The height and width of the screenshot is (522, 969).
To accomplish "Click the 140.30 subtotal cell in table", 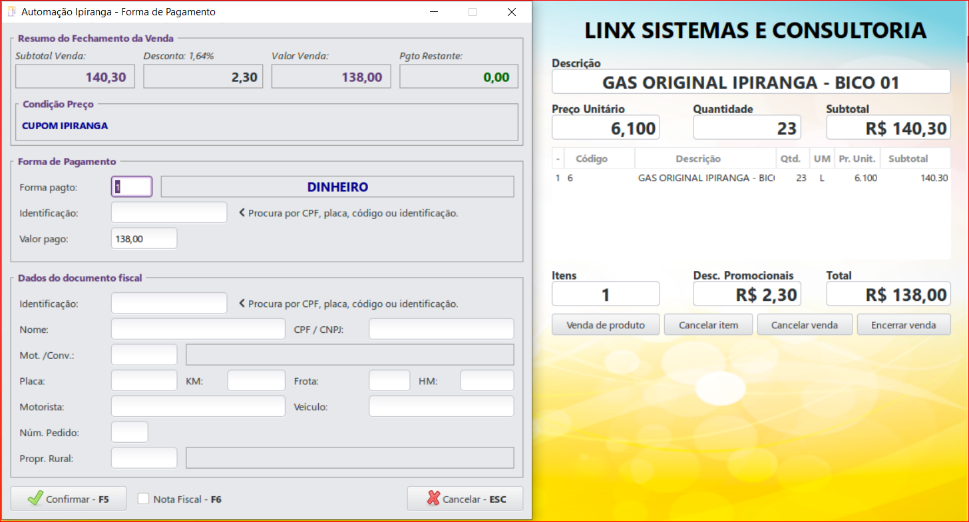I will click(x=934, y=178).
